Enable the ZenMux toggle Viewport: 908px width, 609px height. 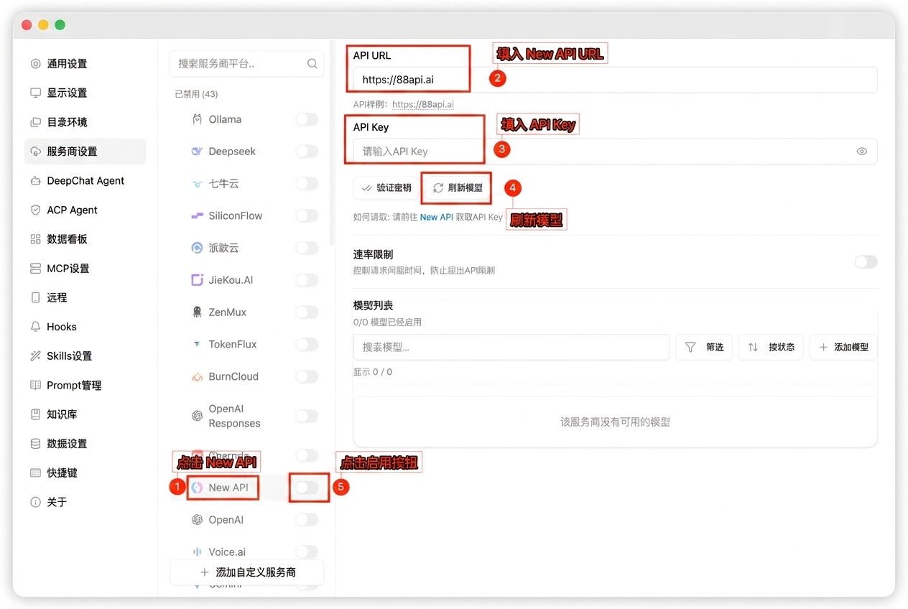tap(307, 312)
